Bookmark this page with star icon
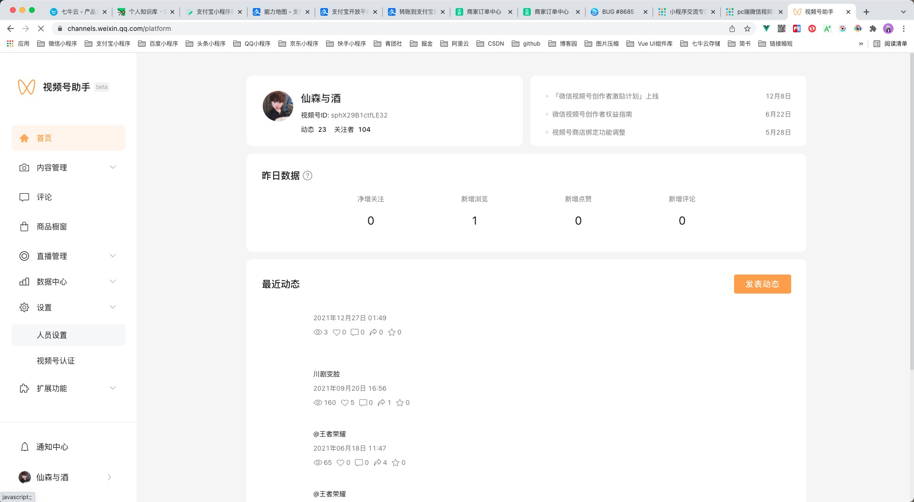 pos(747,29)
